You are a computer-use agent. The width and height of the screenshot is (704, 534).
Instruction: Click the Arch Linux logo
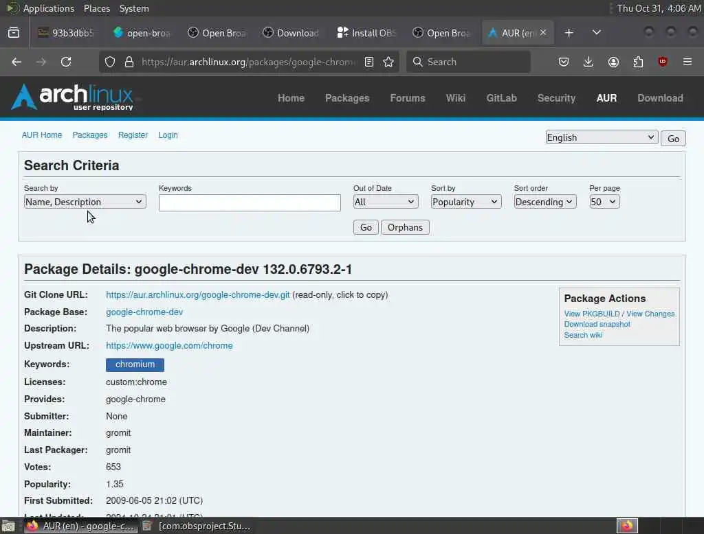[71, 97]
